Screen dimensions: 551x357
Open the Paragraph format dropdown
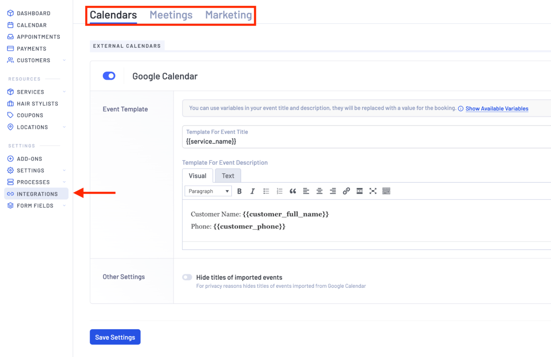208,191
